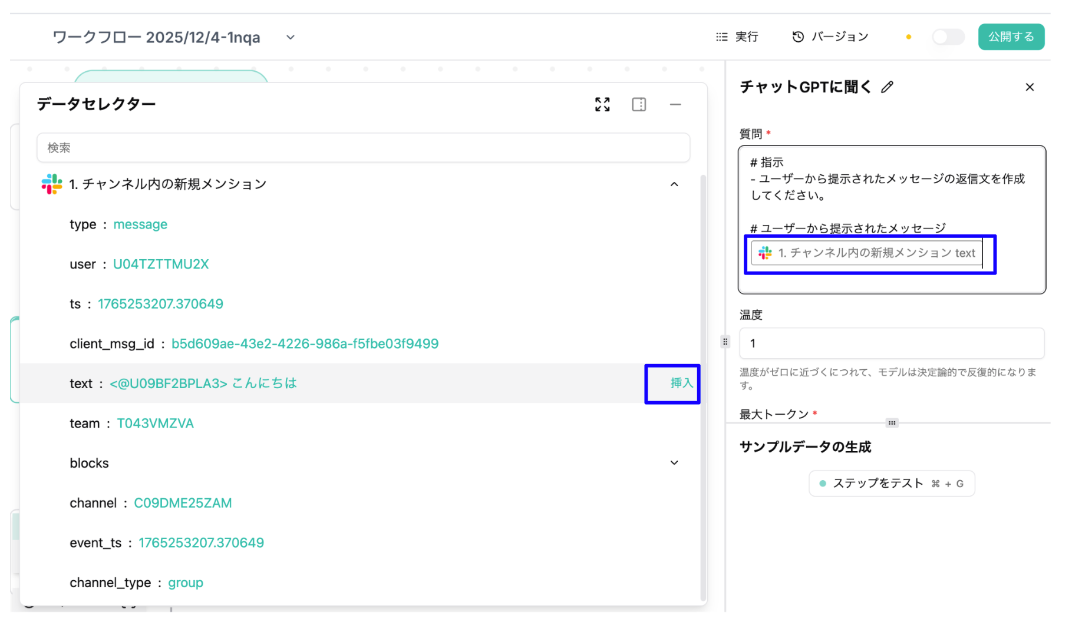1082x622 pixels.
Task: Open the workflow name dropdown
Action: click(x=290, y=37)
